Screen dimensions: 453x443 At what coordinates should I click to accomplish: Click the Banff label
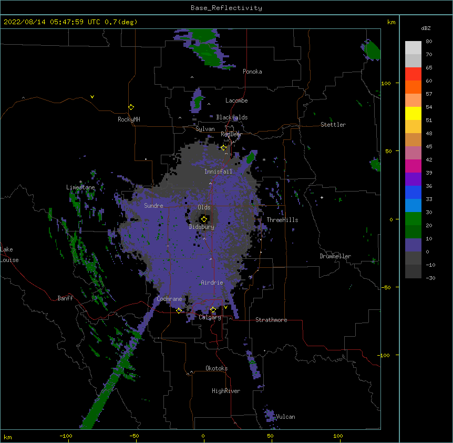coord(65,298)
